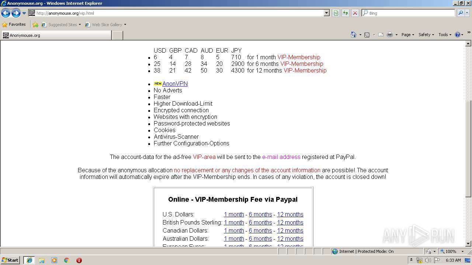Click the Stop loading icon

coord(355,13)
